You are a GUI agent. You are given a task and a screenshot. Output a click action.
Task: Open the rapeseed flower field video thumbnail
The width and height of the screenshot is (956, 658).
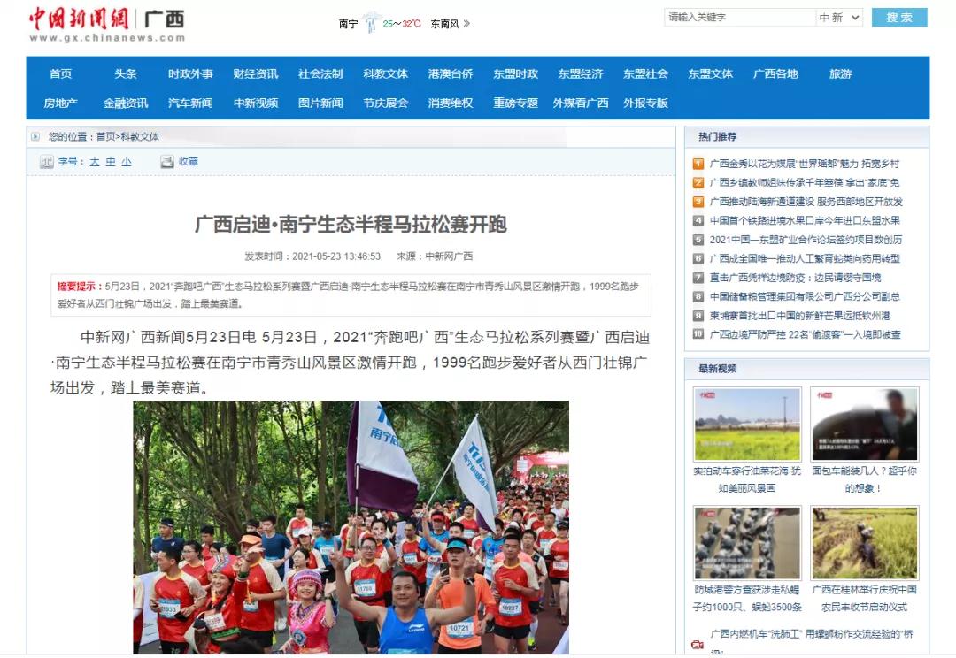coord(747,424)
